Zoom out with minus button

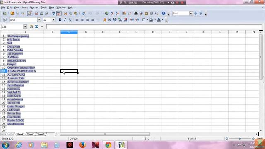[x=227, y=139]
